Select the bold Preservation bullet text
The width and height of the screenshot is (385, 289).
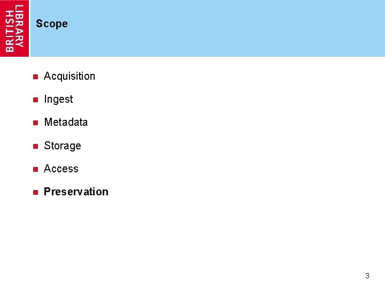tap(76, 192)
